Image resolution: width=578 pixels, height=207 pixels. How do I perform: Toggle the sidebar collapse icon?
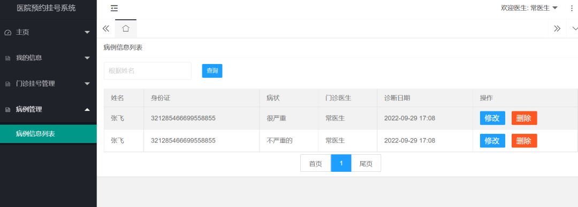click(x=115, y=9)
